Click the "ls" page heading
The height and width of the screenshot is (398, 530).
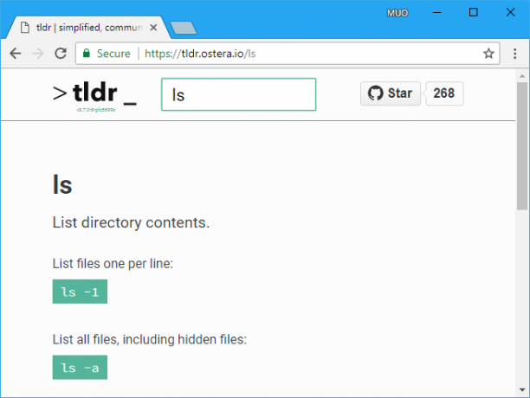coord(62,184)
